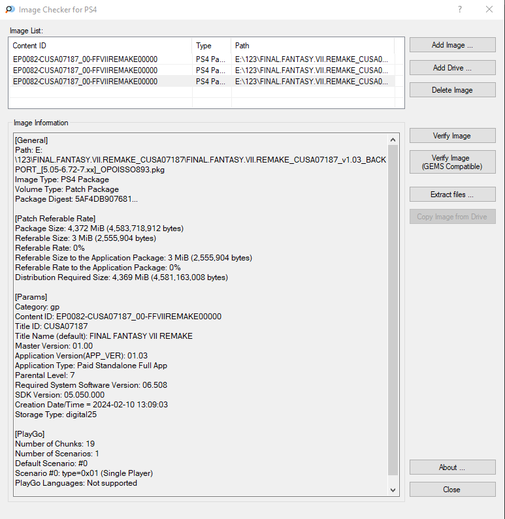
Task: Click the Close button at bottom right
Action: tap(452, 490)
